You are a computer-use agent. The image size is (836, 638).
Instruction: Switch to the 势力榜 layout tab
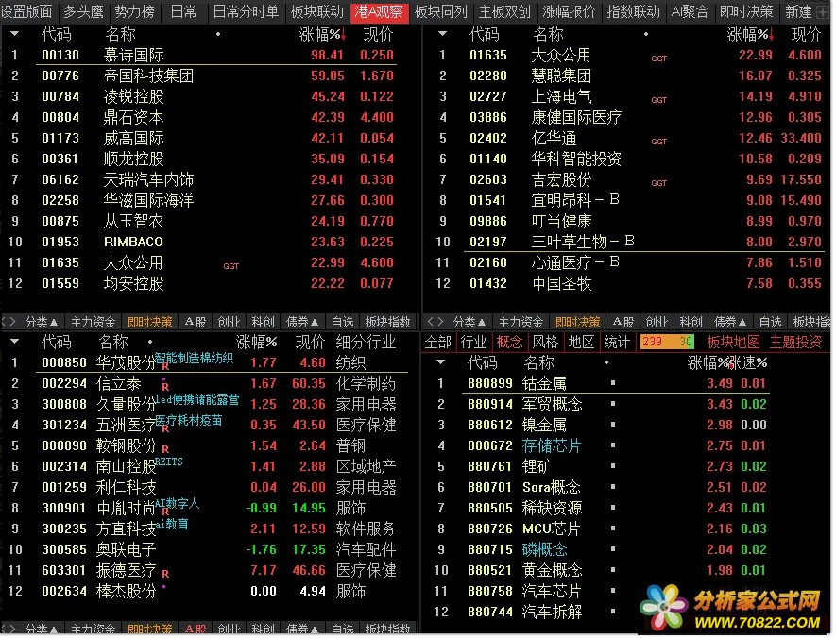pos(135,11)
